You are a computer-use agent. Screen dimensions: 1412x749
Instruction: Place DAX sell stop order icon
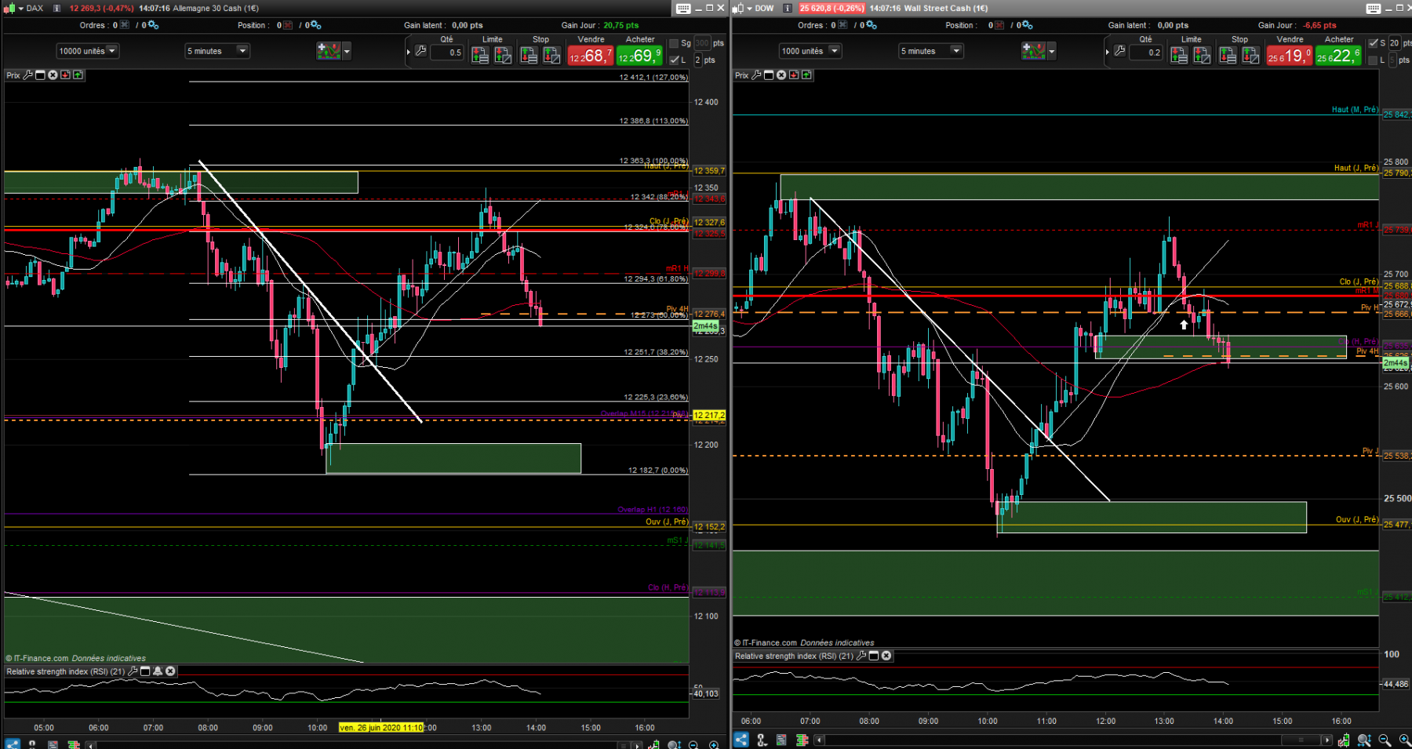pos(552,55)
